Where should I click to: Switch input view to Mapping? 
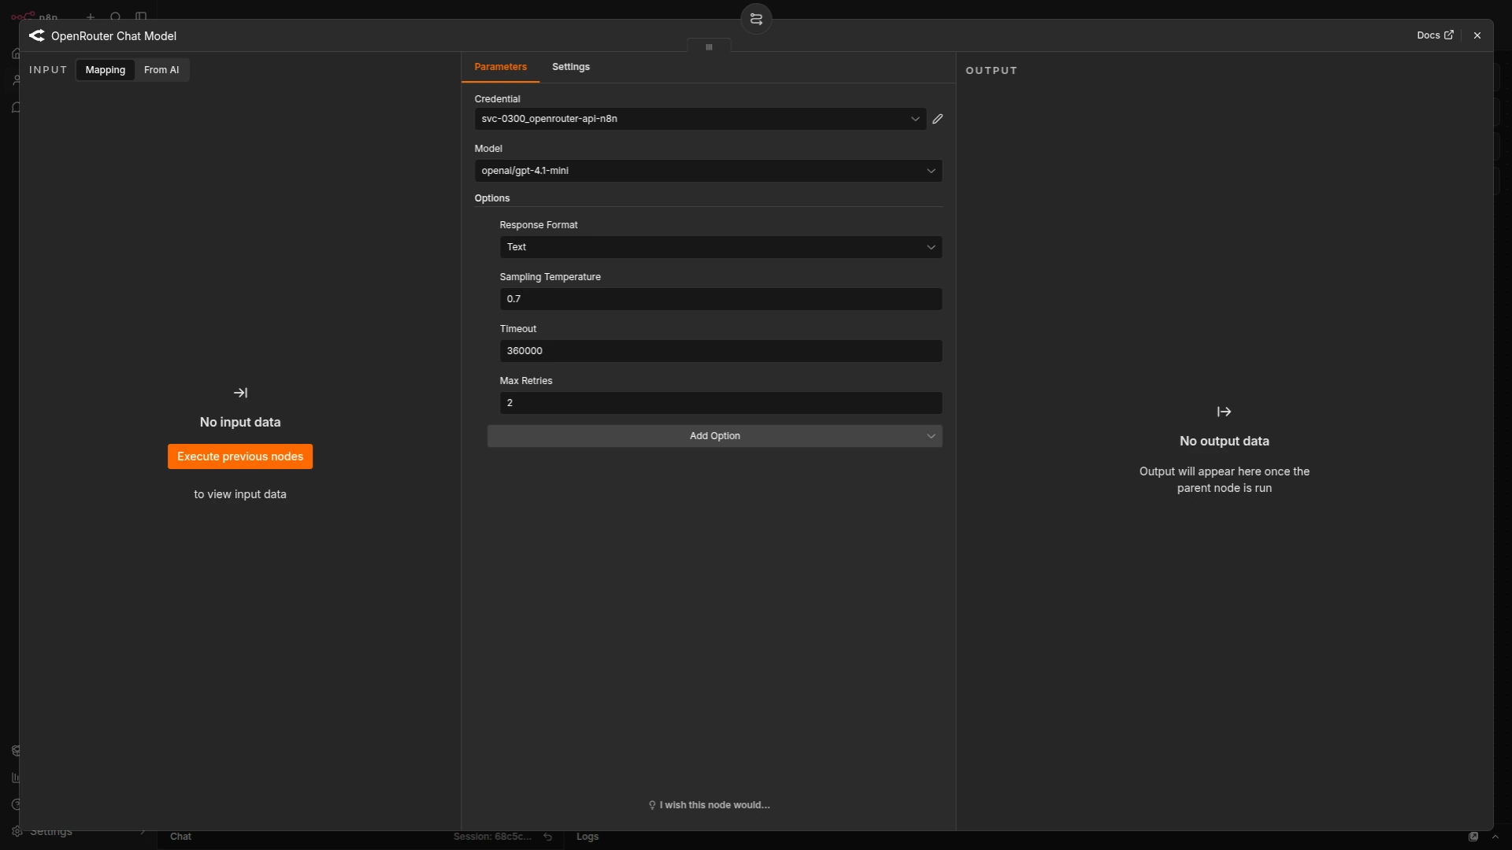[x=106, y=70]
